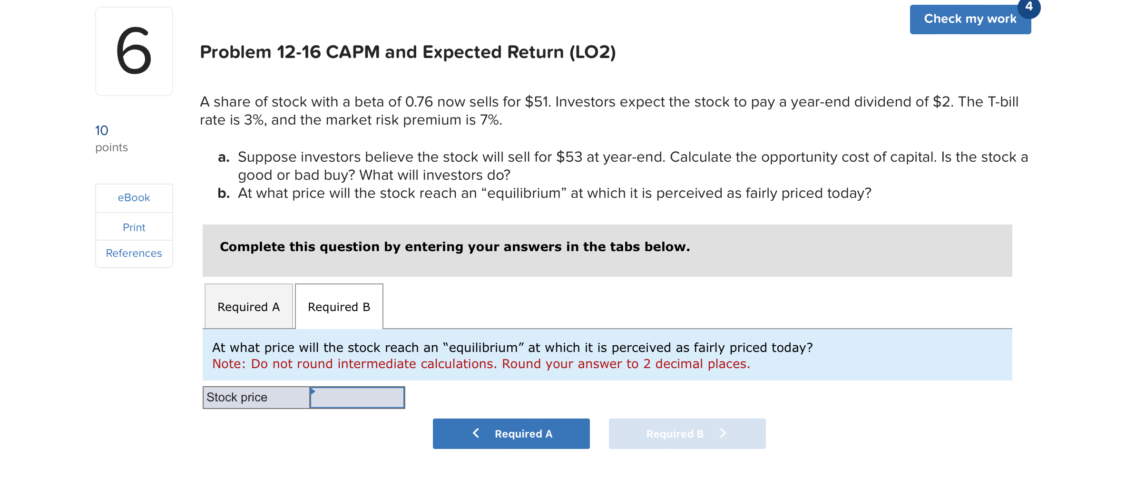
Task: Switch to the Required A tab
Action: pyautogui.click(x=248, y=307)
